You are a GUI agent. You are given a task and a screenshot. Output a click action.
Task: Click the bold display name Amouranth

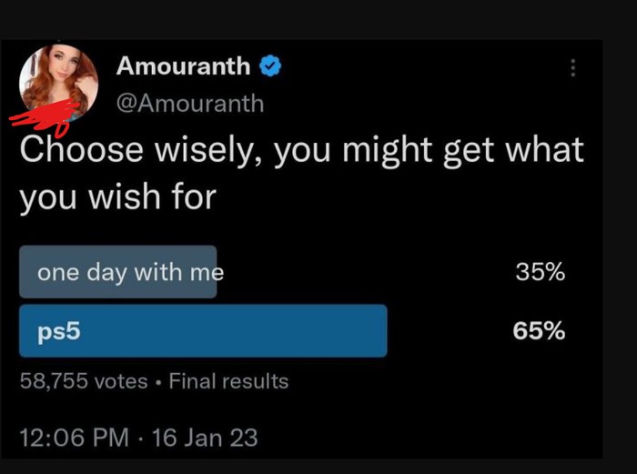(x=183, y=66)
